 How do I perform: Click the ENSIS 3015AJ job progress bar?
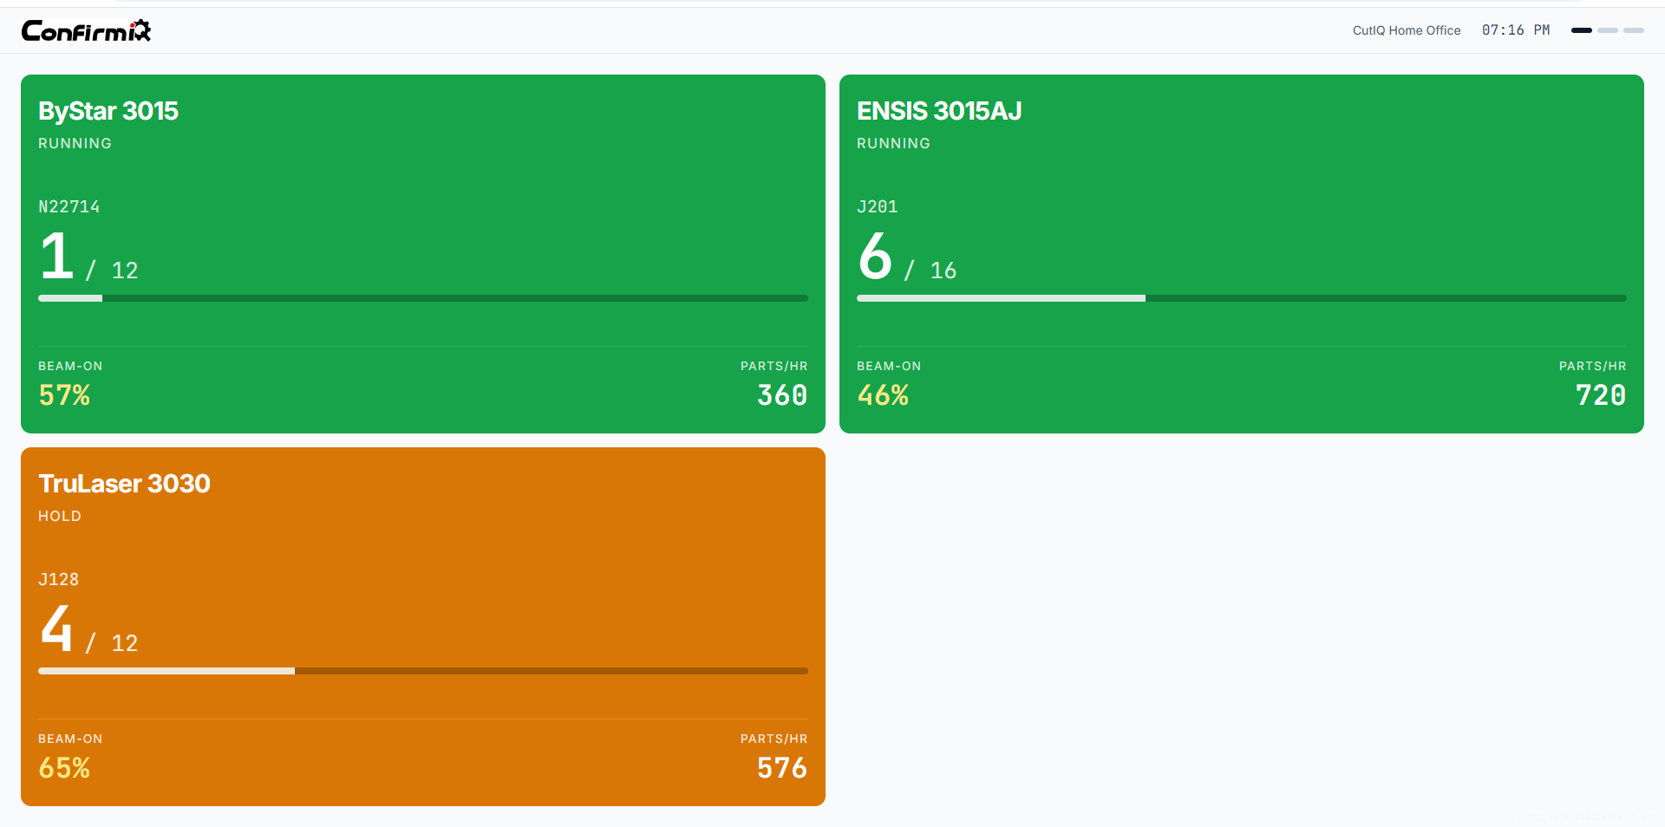(x=1242, y=298)
